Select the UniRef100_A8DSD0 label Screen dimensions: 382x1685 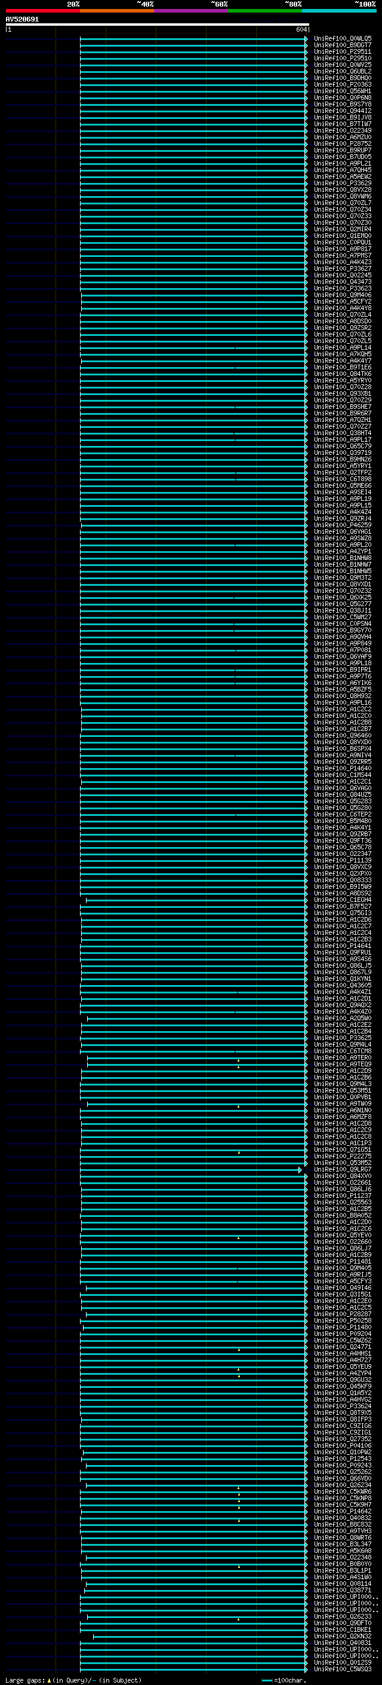[x=343, y=321]
